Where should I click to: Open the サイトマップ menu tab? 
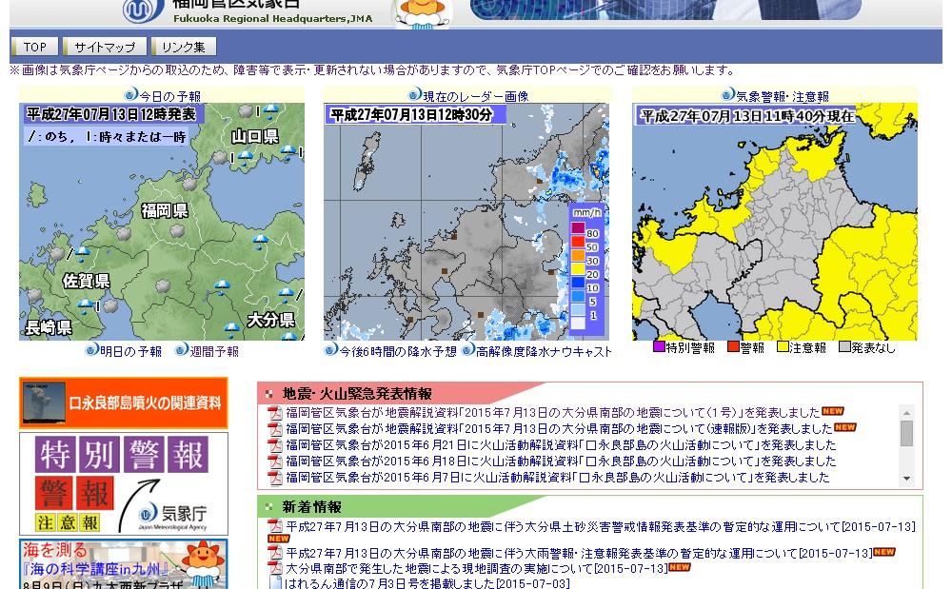click(105, 47)
